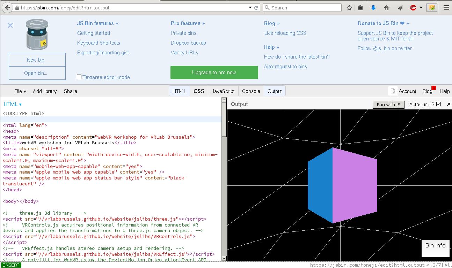Go to the browser home page icon

(x=386, y=8)
